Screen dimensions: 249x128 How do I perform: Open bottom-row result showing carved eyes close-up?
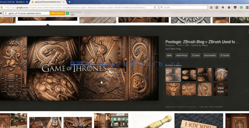(x=78, y=122)
